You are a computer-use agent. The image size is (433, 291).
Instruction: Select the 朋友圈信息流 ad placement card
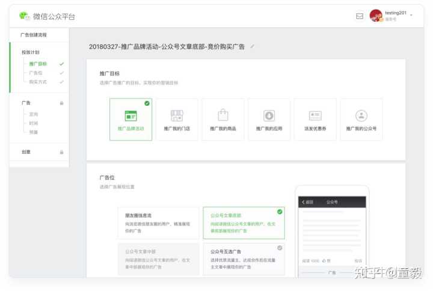158,223
